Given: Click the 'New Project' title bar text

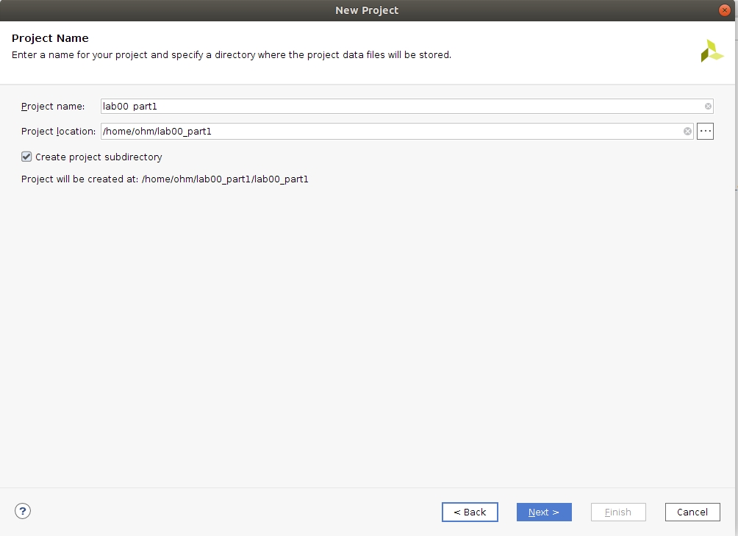Looking at the screenshot, I should [x=367, y=10].
